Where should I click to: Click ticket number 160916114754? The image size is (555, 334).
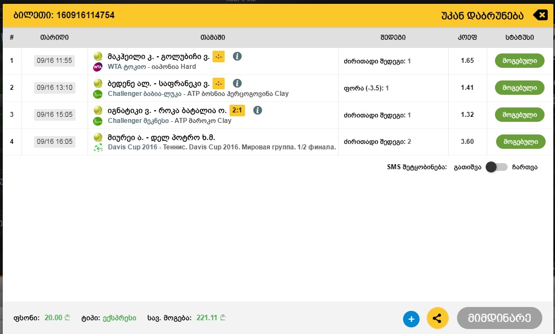85,15
